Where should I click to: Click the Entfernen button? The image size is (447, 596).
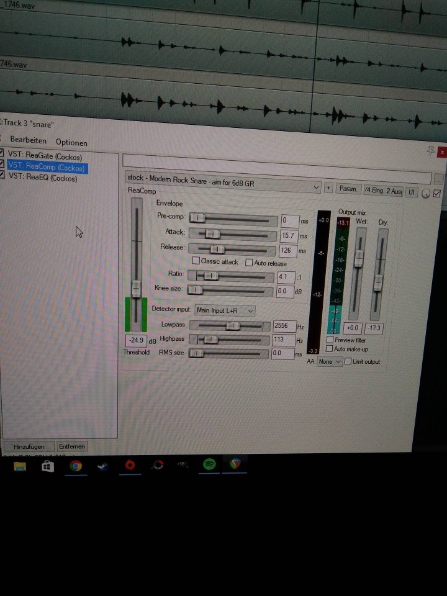coord(72,446)
